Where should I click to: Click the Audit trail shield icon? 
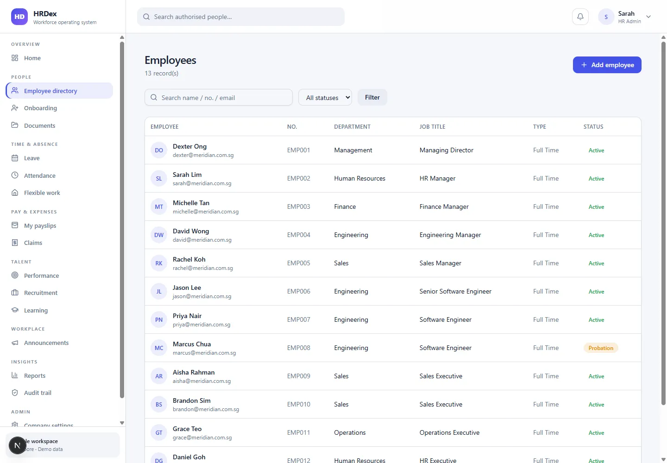click(15, 393)
